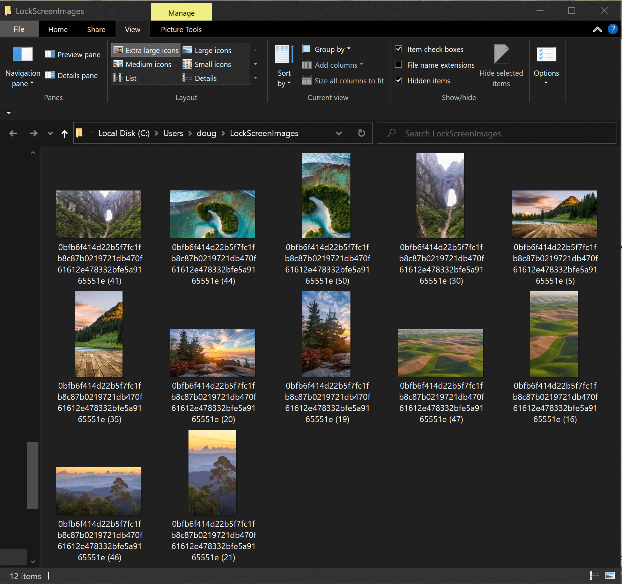This screenshot has width=622, height=584.
Task: Click Users in the breadcrumb path
Action: tap(173, 133)
